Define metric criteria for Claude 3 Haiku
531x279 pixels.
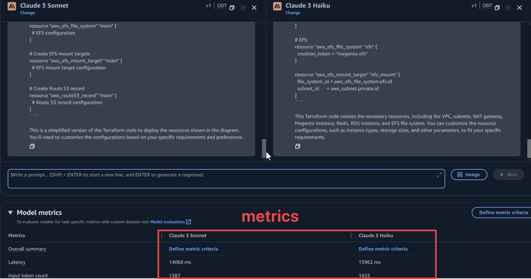383,249
